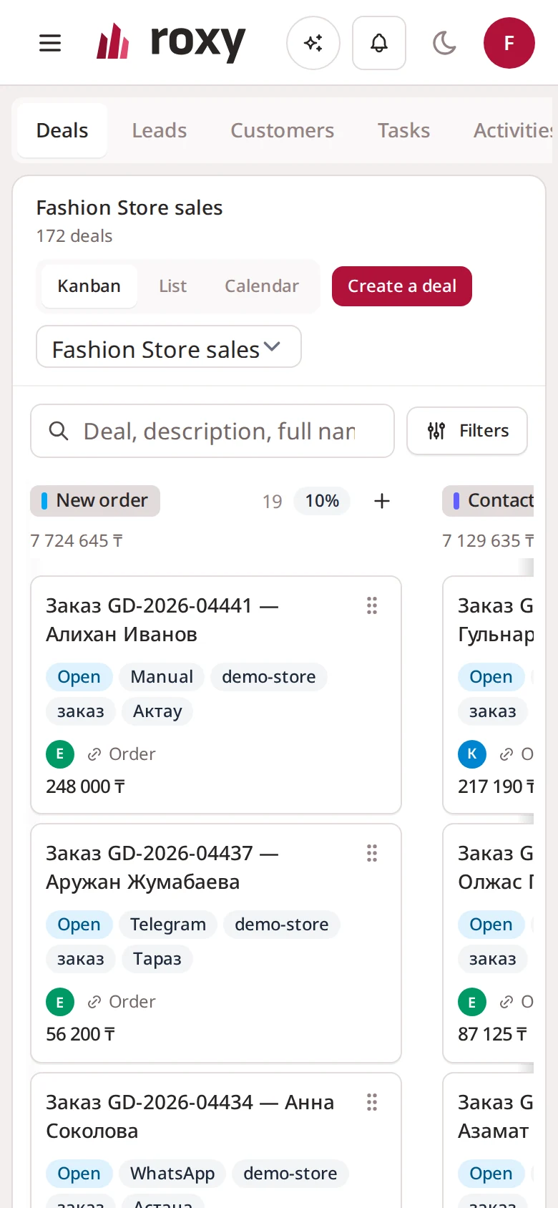558x1208 pixels.
Task: Select the Kanban view
Action: point(89,286)
